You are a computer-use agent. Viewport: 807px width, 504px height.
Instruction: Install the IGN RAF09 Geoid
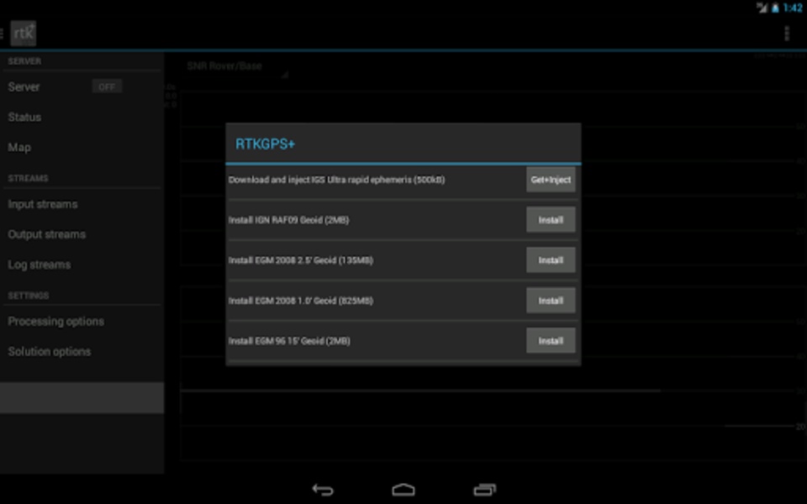pos(551,219)
